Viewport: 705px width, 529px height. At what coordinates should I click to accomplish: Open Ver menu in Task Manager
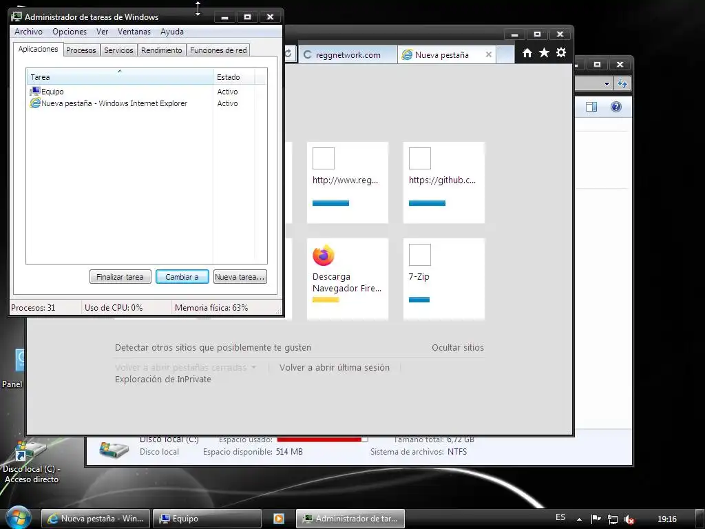102,32
